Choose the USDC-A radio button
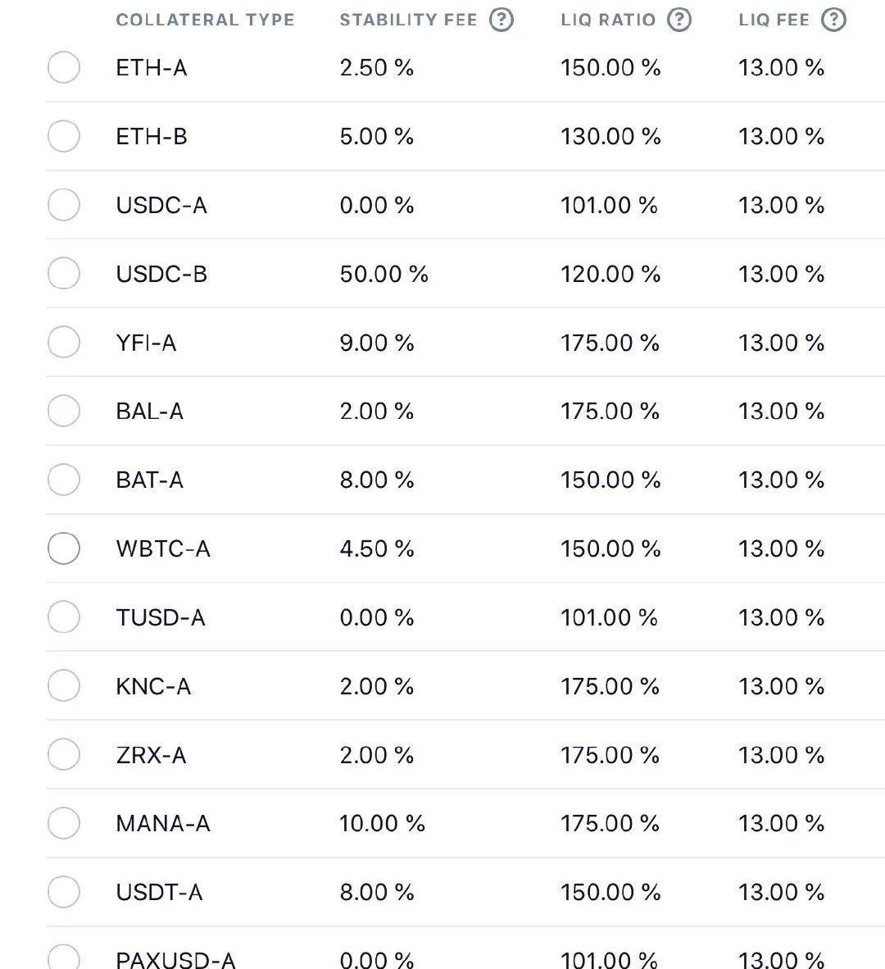 [x=64, y=205]
